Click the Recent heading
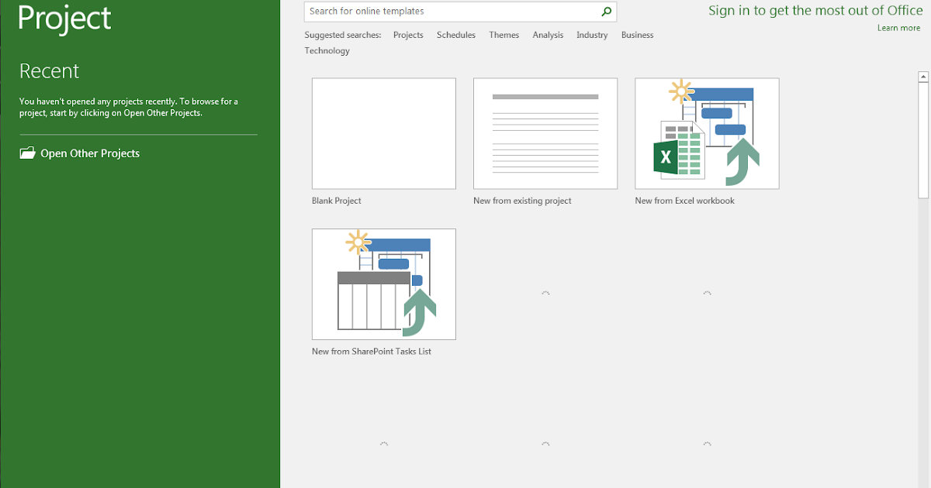This screenshot has height=488, width=931. click(50, 71)
